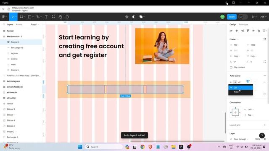The image size is (269, 151).
Task: Switch to the Prototype tab
Action: pos(243,24)
